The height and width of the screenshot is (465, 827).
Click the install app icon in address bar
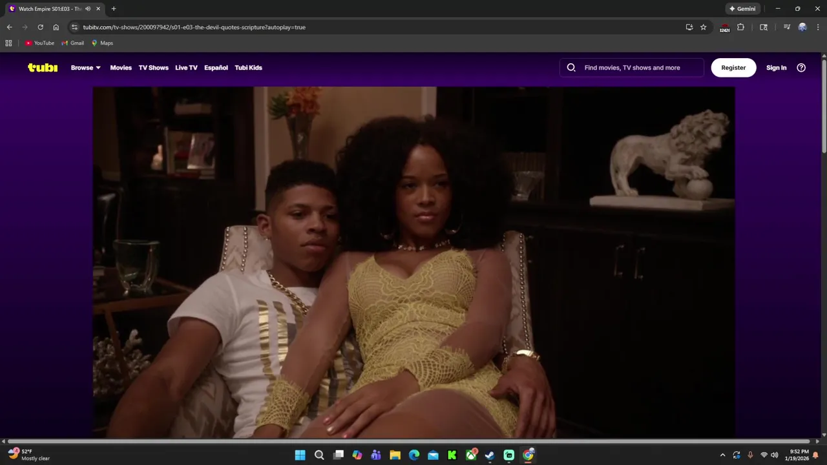(689, 27)
